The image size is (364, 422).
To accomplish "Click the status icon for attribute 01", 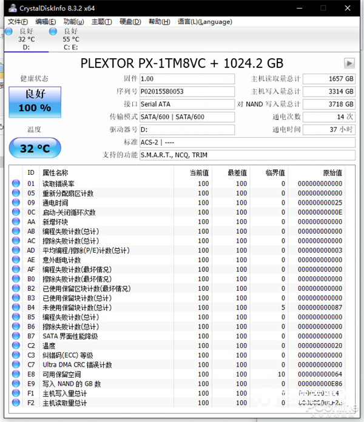I will coord(16,183).
